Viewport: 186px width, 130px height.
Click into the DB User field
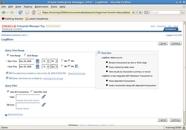pyautogui.click(x=28, y=105)
